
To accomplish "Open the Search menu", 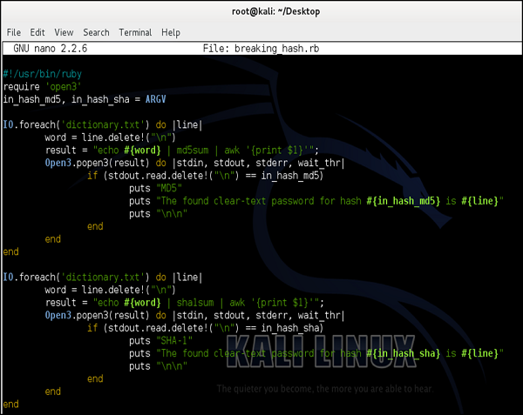I will click(96, 32).
